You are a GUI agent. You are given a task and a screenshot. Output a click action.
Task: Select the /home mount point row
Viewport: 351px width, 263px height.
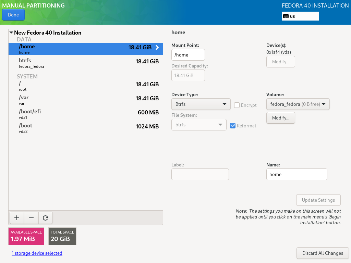(x=85, y=49)
